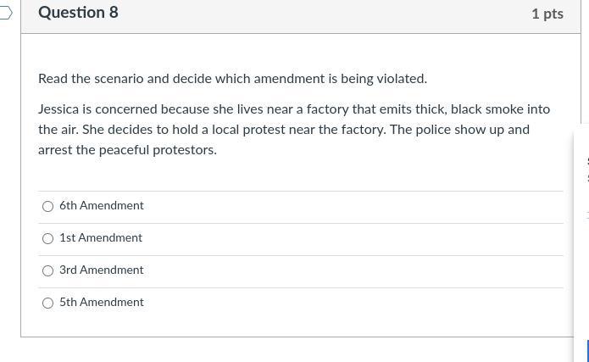Click the "1 pts" point value
Image resolution: width=589 pixels, height=362 pixels.
coord(547,14)
